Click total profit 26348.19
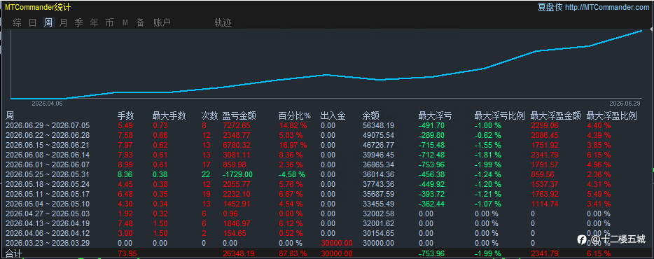Screen dimensions: 654x259 coord(239,253)
